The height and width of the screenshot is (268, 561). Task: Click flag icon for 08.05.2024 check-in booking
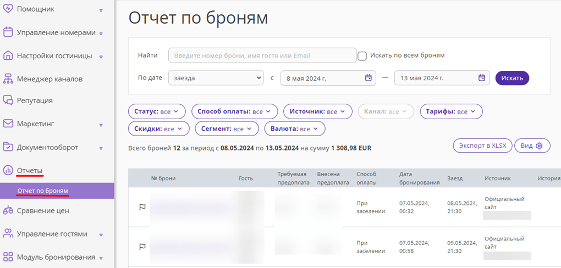pyautogui.click(x=142, y=207)
